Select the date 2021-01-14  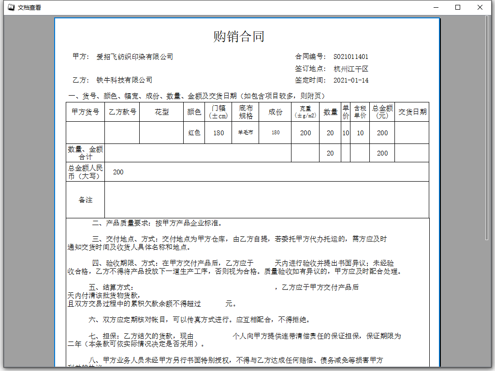click(x=351, y=81)
